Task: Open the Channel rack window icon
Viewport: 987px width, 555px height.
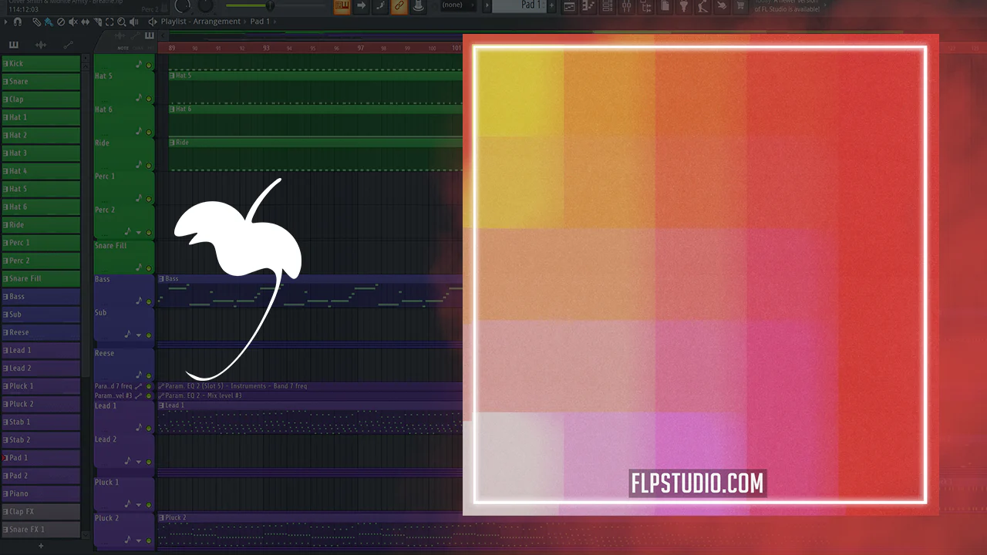Action: point(608,6)
